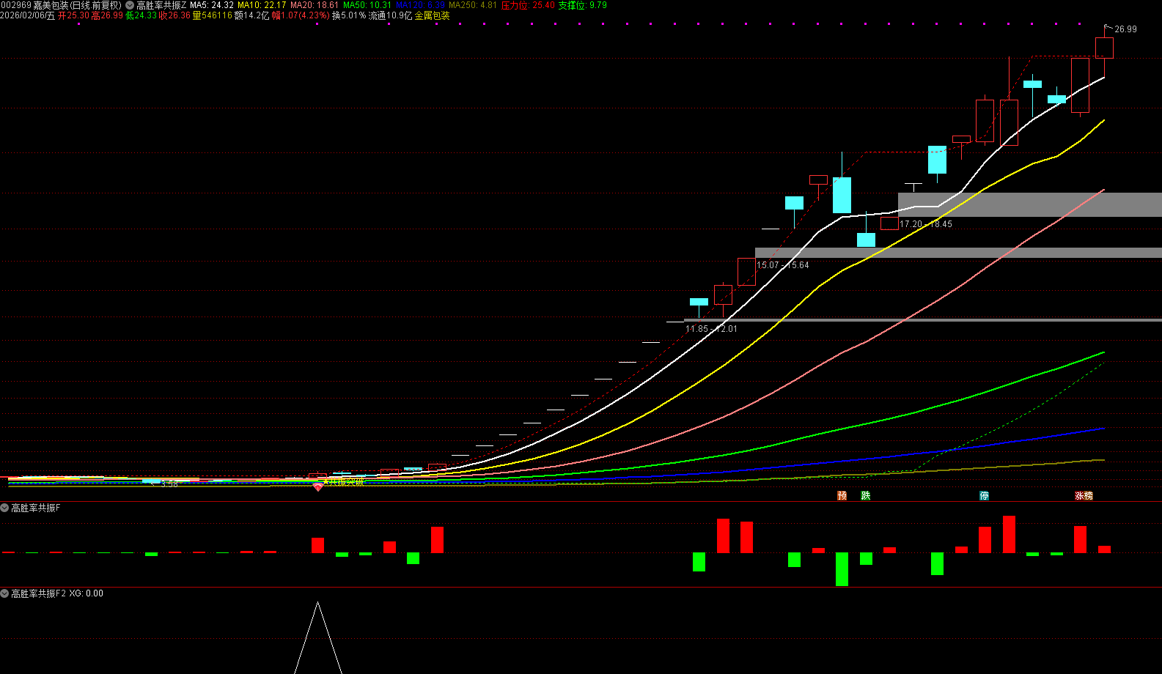The height and width of the screenshot is (674, 1162).
Task: Click the 跌 event marker icon
Action: pos(866,496)
